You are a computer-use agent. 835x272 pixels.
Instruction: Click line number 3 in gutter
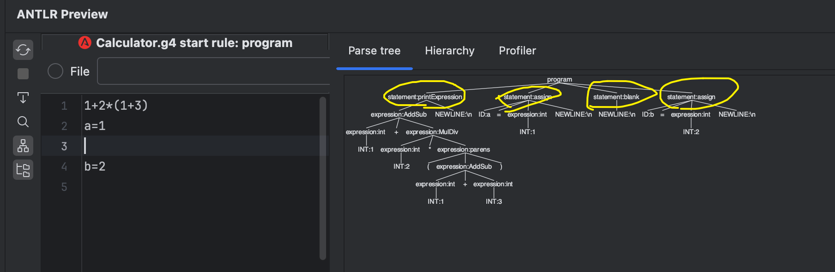pos(64,146)
